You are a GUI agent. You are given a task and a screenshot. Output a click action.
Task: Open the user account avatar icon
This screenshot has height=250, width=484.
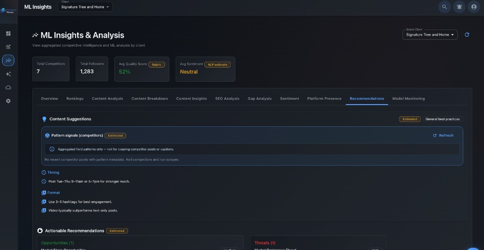click(x=474, y=7)
